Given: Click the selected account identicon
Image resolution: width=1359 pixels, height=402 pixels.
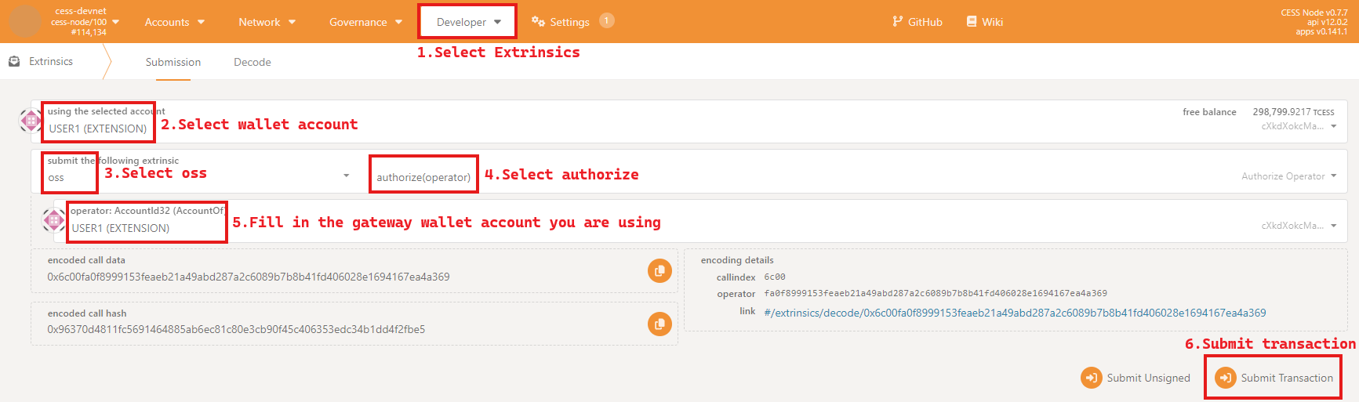Looking at the screenshot, I should (x=31, y=121).
